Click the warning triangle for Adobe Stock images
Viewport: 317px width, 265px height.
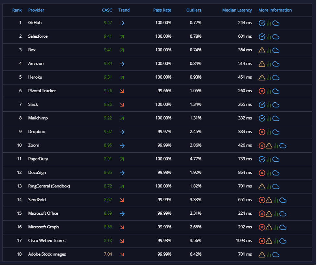[262, 255]
